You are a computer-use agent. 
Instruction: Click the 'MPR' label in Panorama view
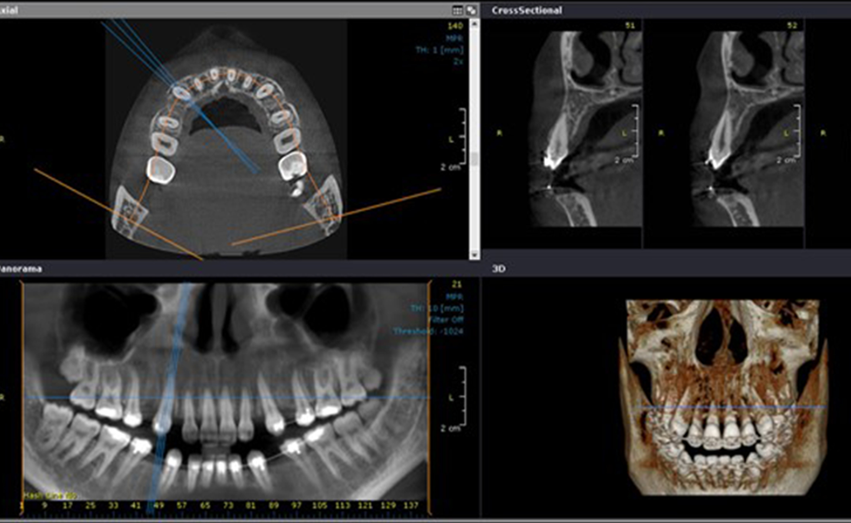[x=454, y=297]
